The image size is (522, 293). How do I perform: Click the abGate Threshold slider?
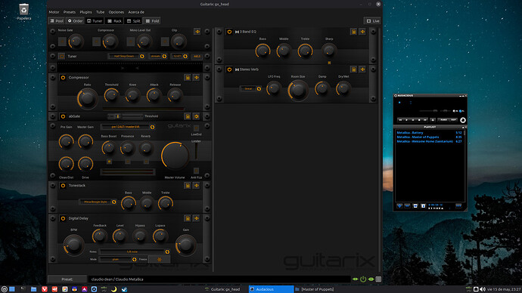coord(125,116)
